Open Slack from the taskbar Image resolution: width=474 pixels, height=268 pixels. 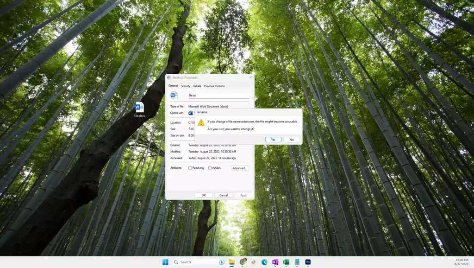(254, 262)
